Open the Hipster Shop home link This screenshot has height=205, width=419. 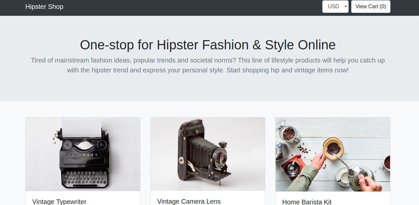click(44, 7)
